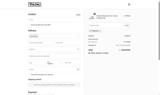Open the Country/Region dropdown

(54, 36)
